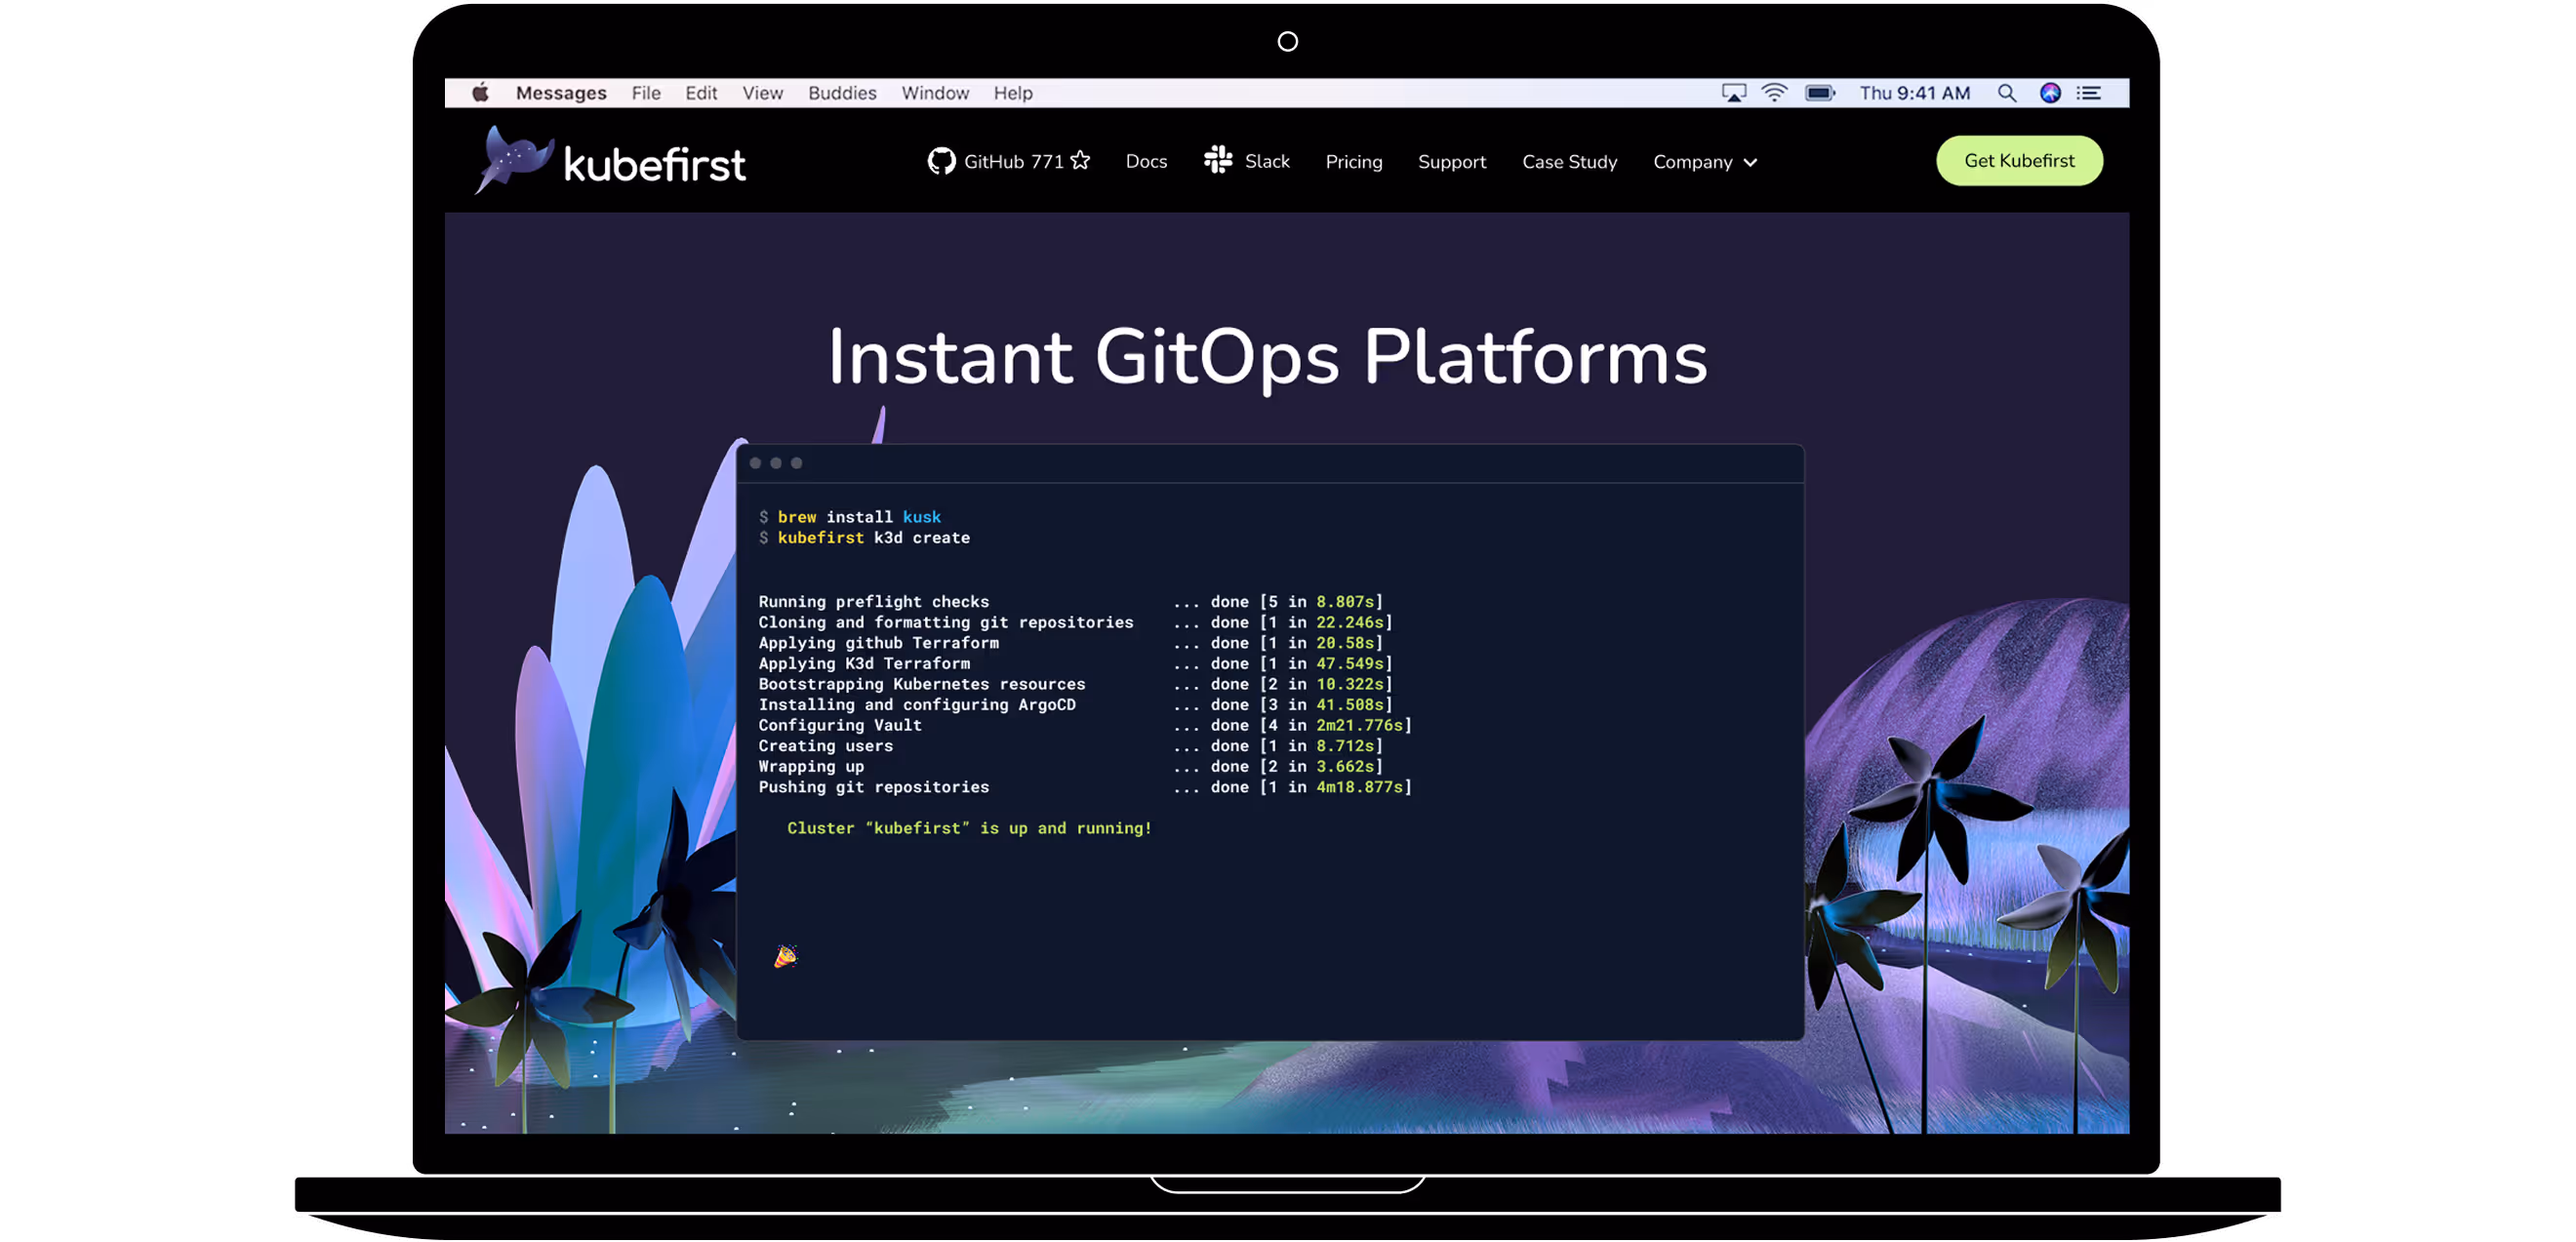Viewport: 2576px width, 1242px height.
Task: Click "Running preflight checks" line
Action: (x=874, y=602)
